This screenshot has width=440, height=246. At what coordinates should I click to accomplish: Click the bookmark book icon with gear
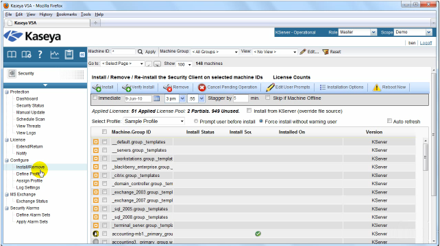(26, 54)
